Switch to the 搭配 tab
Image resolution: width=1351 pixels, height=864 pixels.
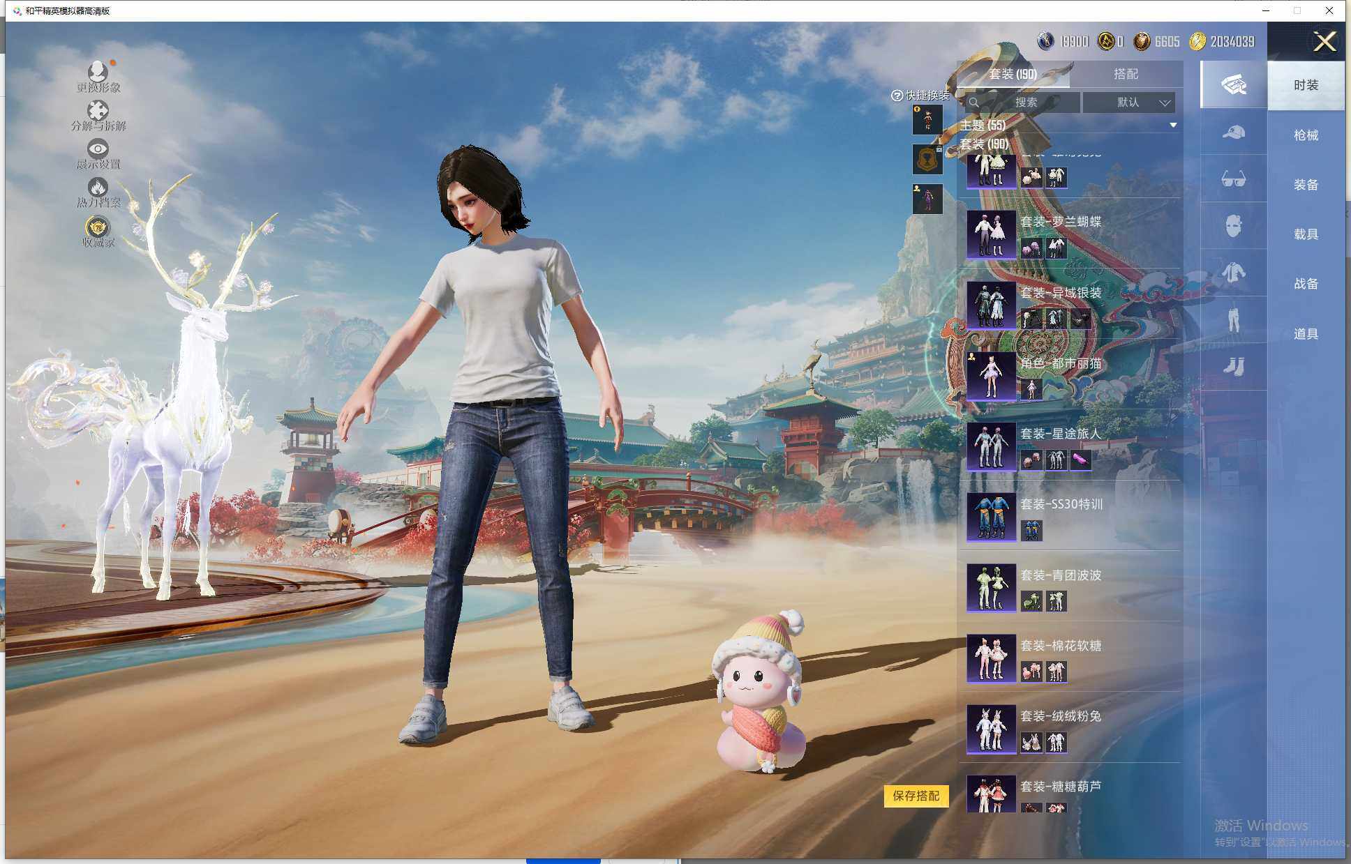coord(1125,74)
